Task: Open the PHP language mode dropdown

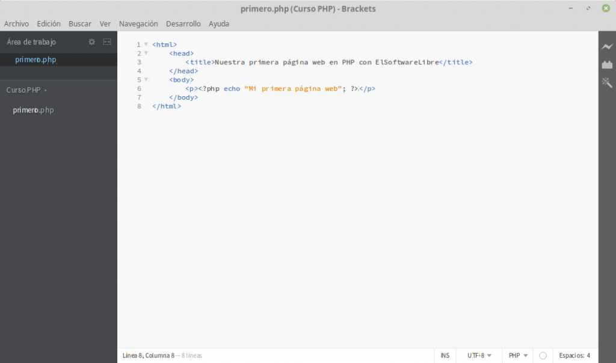Action: coord(518,356)
